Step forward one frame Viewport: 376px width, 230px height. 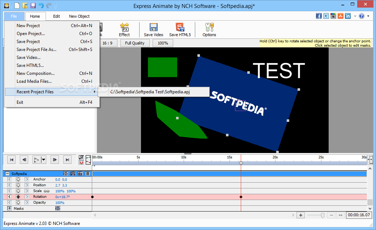tap(55, 160)
